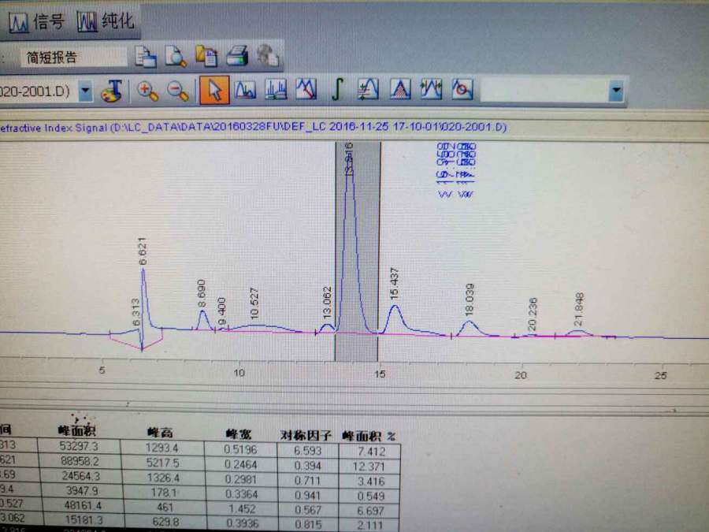Click symmetry factor cell 0.394
This screenshot has width=709, height=532.
307,466
